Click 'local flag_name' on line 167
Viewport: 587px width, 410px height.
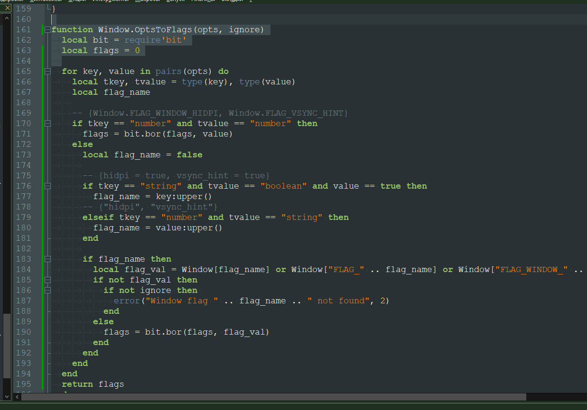click(111, 92)
